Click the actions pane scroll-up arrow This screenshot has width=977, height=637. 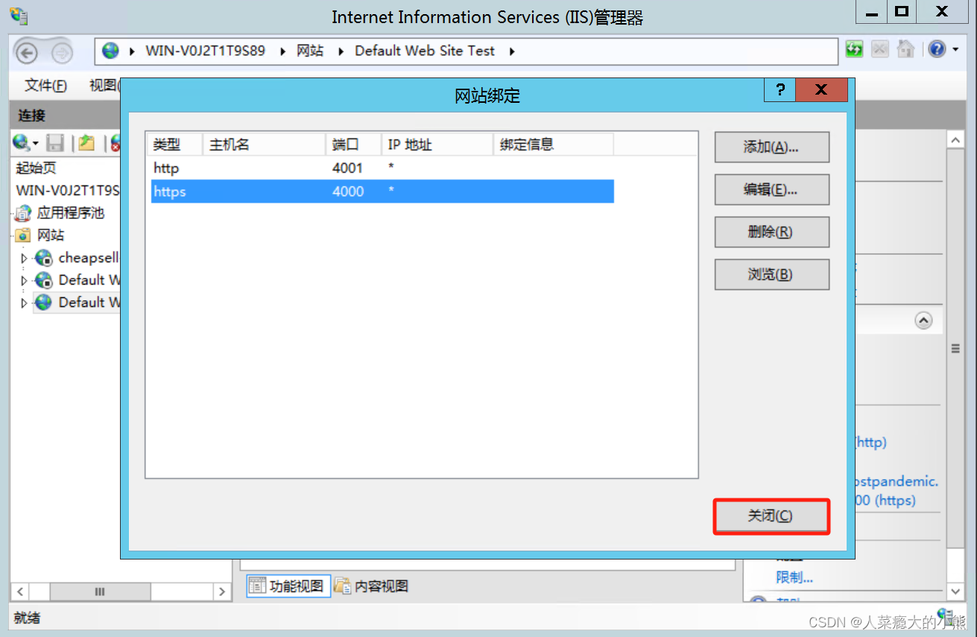point(955,139)
